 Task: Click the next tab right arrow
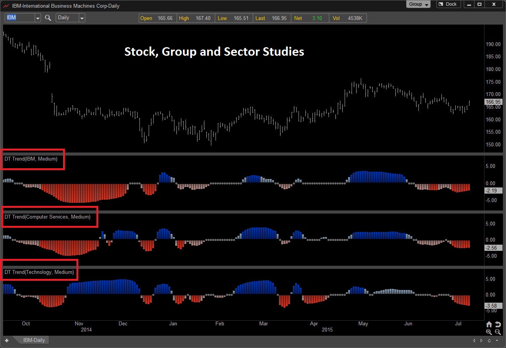pyautogui.click(x=482, y=340)
